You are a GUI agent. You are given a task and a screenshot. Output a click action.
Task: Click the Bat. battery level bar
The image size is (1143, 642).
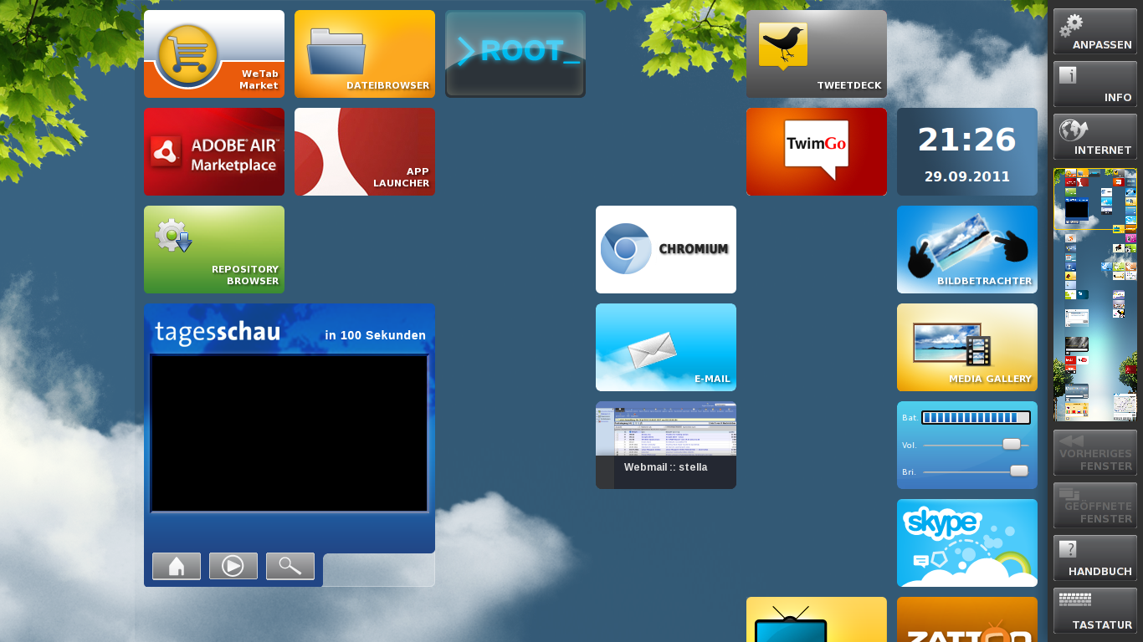pos(976,417)
